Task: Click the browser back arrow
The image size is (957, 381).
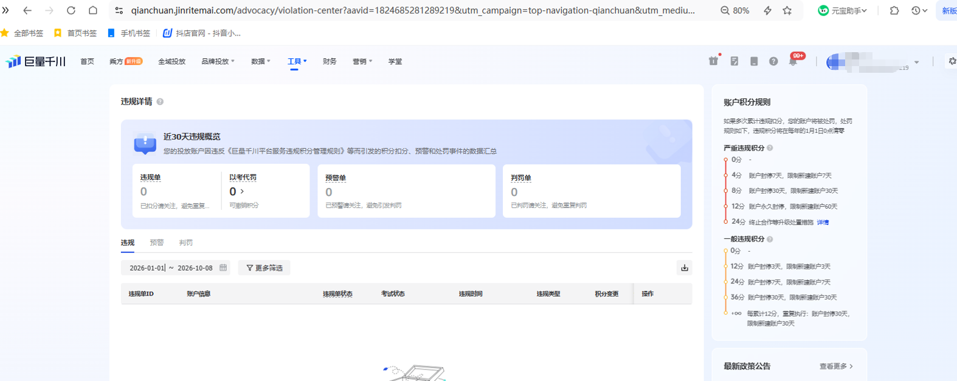Action: click(27, 10)
